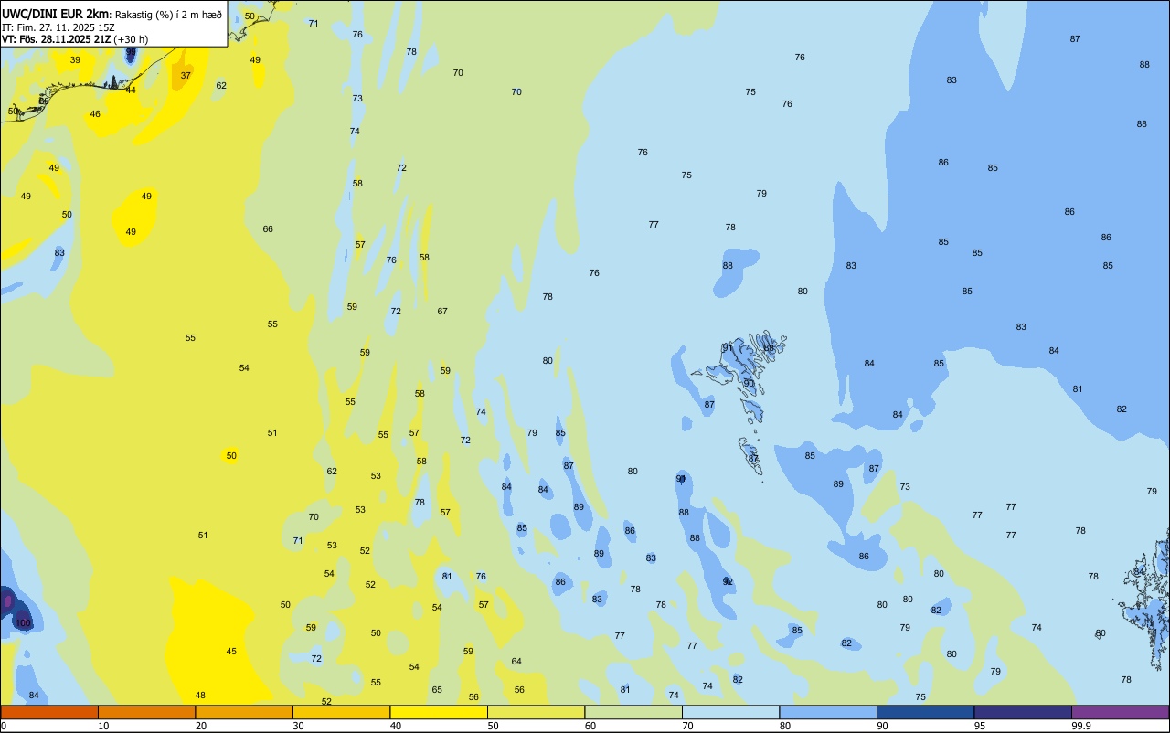Image resolution: width=1170 pixels, height=733 pixels.
Task: Click the 'IT: Fim. 27. 11. 2025 15Z' line
Action: [x=58, y=27]
